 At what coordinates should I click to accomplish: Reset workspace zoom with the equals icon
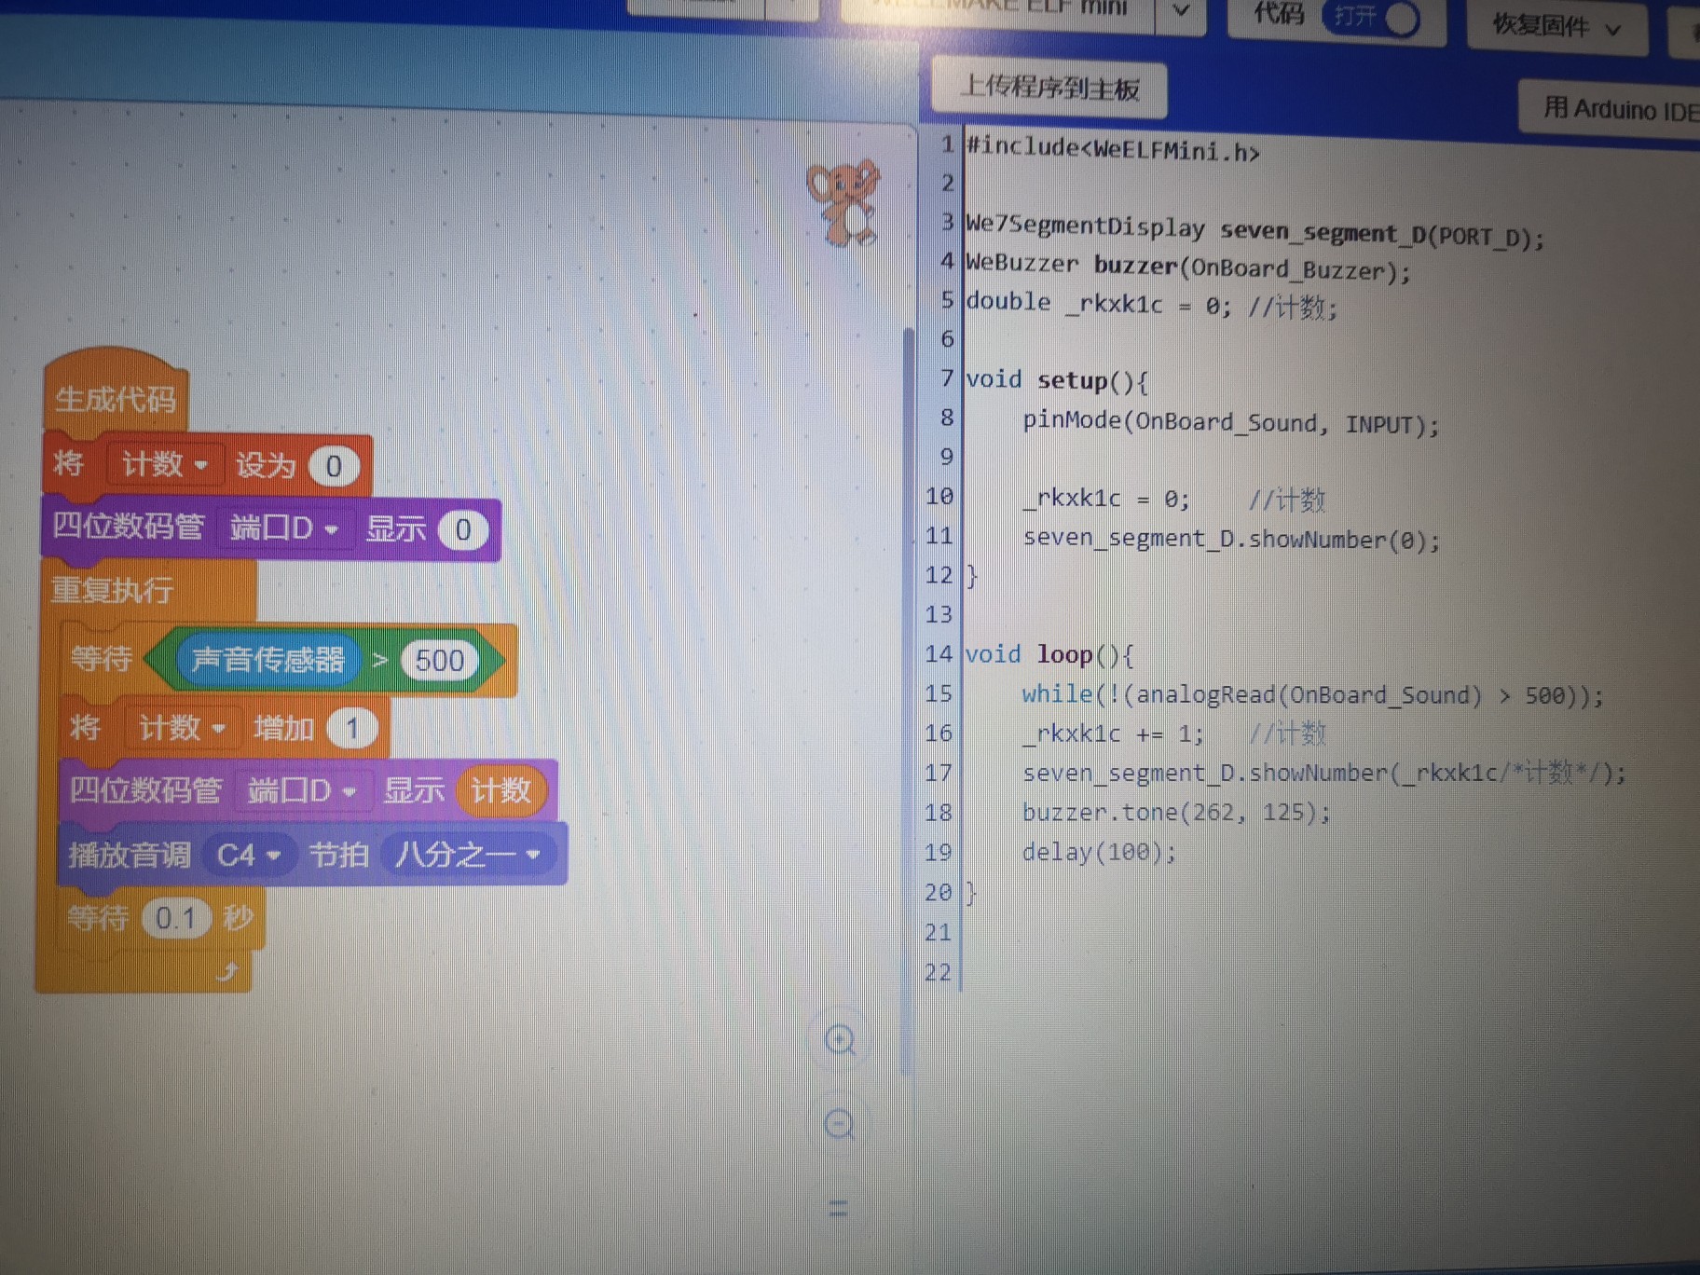[839, 1209]
